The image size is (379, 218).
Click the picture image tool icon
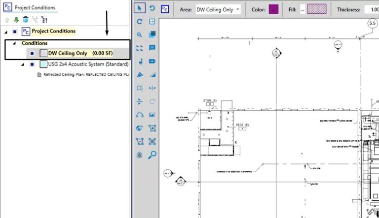click(x=152, y=115)
